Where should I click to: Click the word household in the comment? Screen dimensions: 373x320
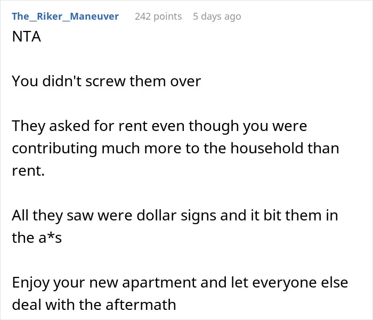267,148
